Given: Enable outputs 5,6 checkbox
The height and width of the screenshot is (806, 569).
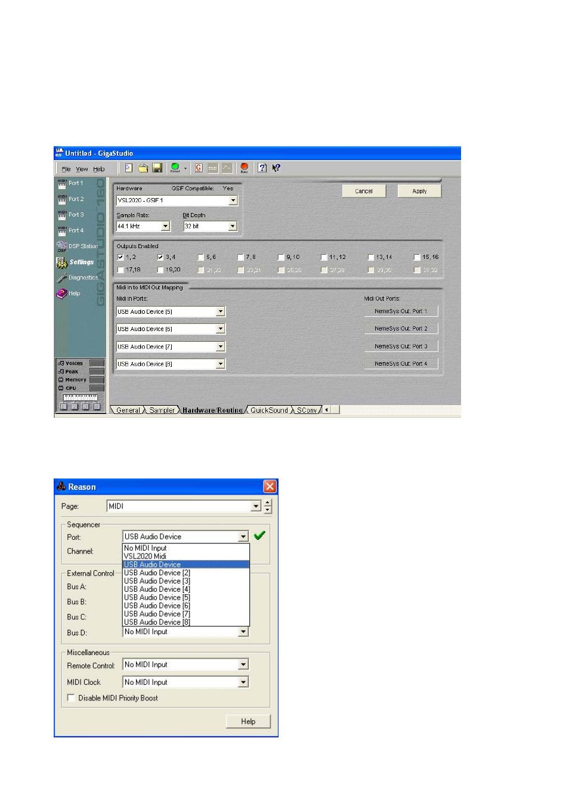Looking at the screenshot, I should tap(201, 258).
